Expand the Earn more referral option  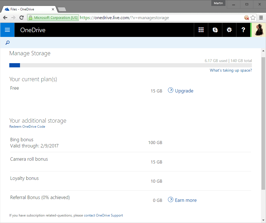170,199
